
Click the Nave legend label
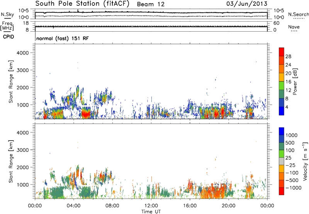tap(294, 27)
